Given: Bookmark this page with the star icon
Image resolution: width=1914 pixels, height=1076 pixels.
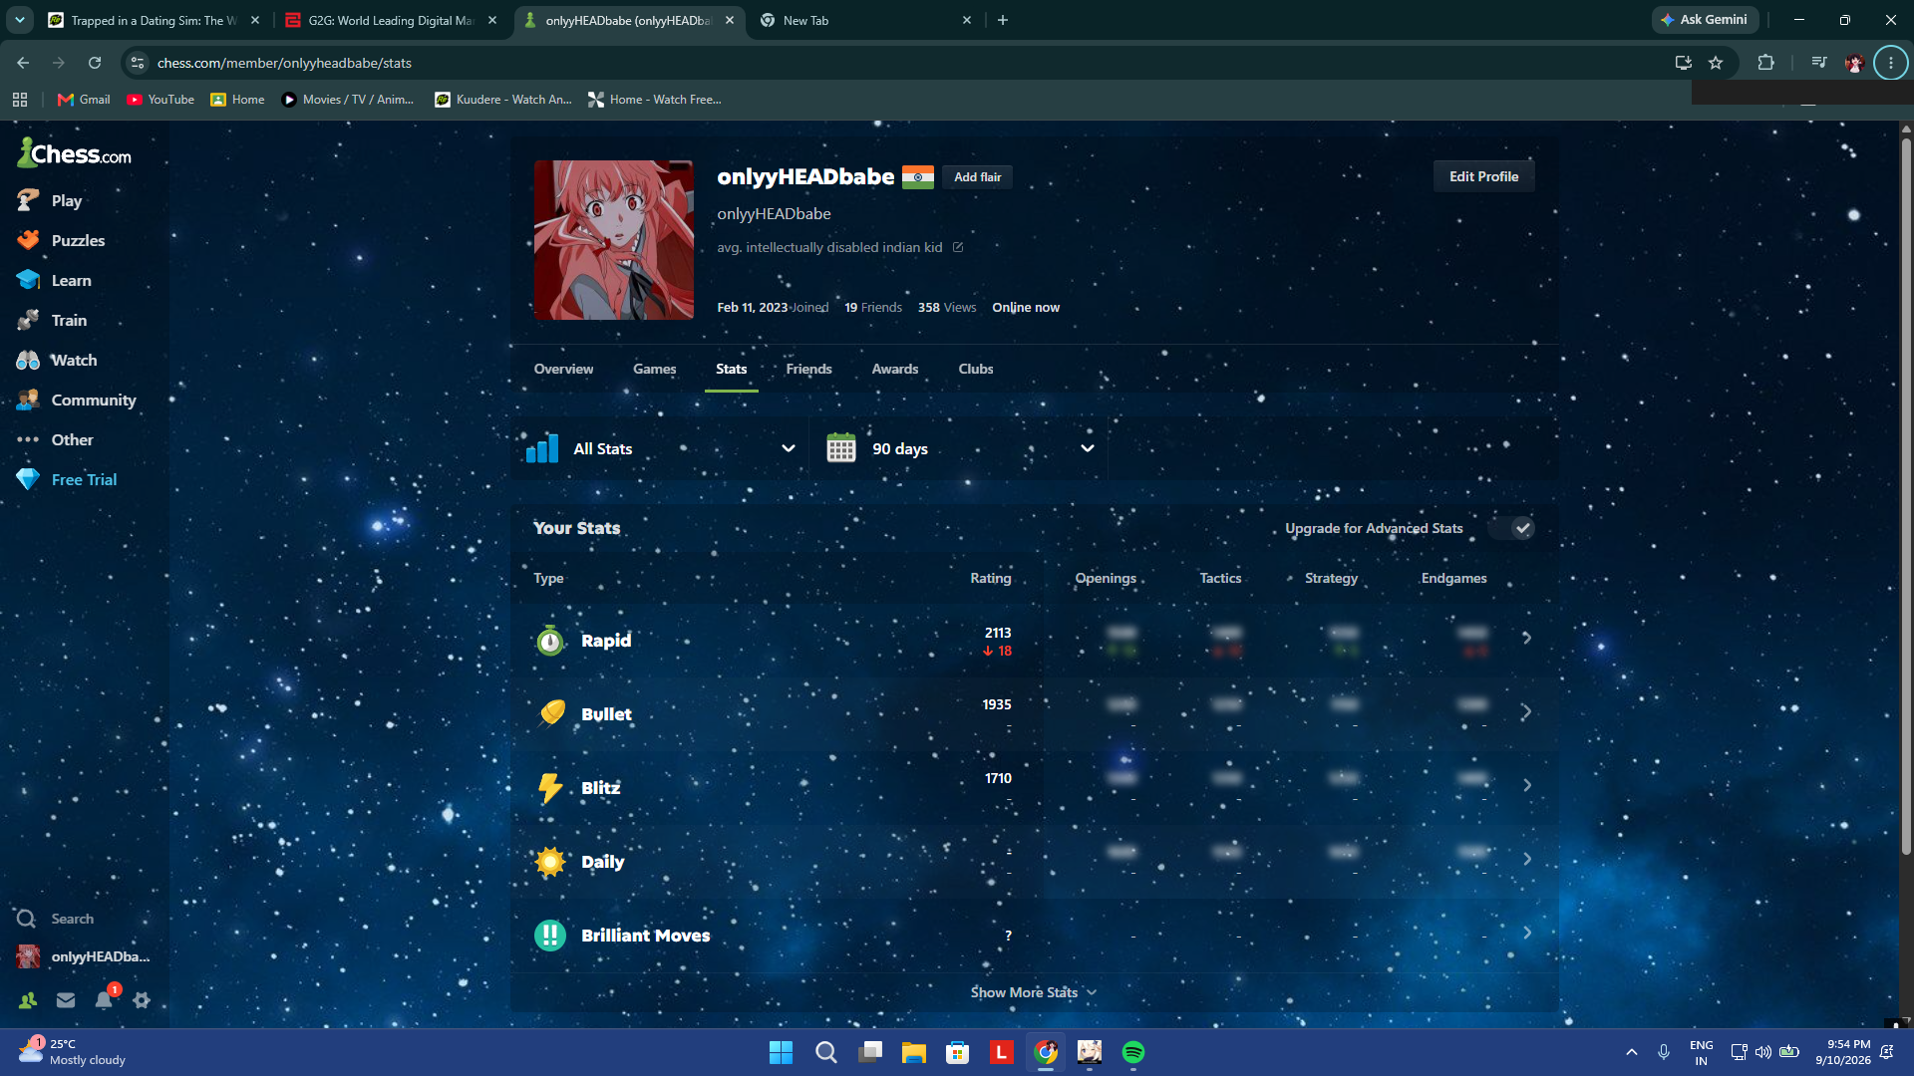Looking at the screenshot, I should pos(1716,63).
